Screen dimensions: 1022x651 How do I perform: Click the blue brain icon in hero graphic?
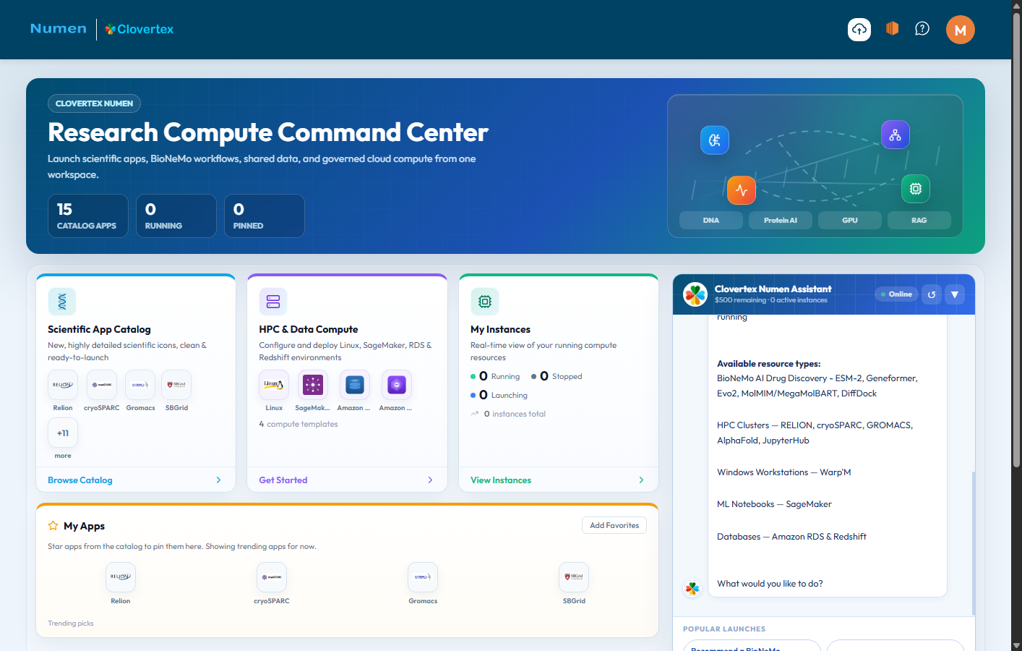[x=715, y=140]
